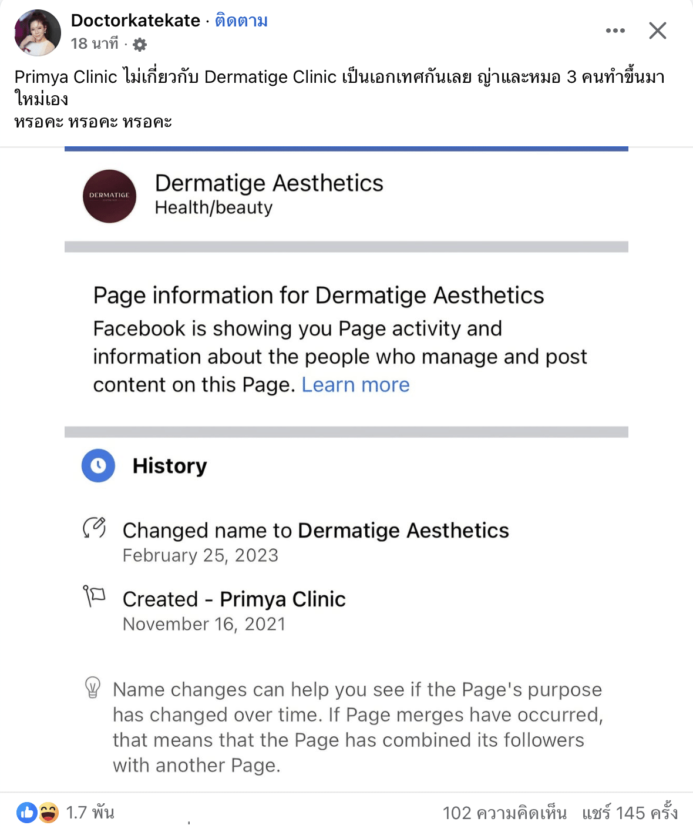
Task: Click the ติดตาม follow link
Action: (241, 21)
